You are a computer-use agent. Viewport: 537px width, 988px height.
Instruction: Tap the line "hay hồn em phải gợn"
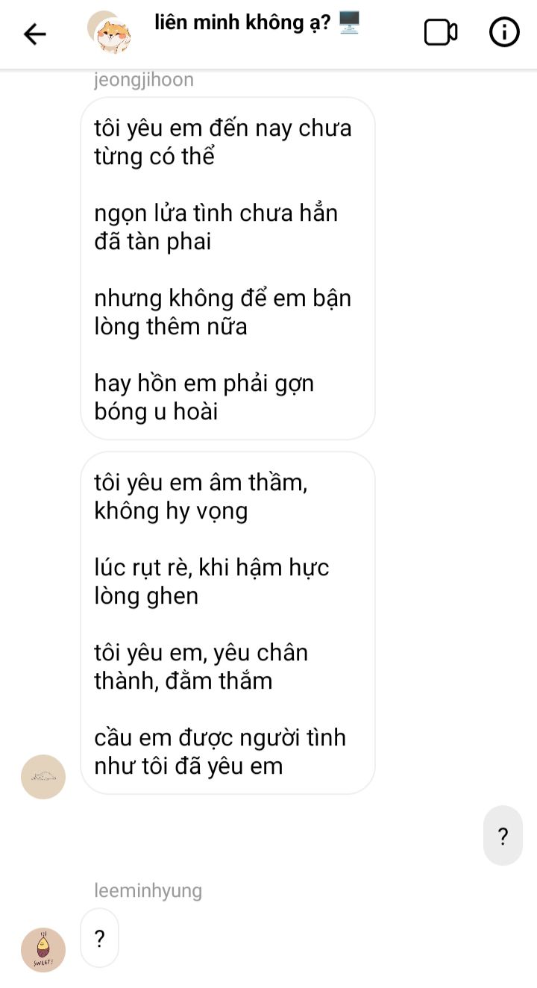coord(204,384)
